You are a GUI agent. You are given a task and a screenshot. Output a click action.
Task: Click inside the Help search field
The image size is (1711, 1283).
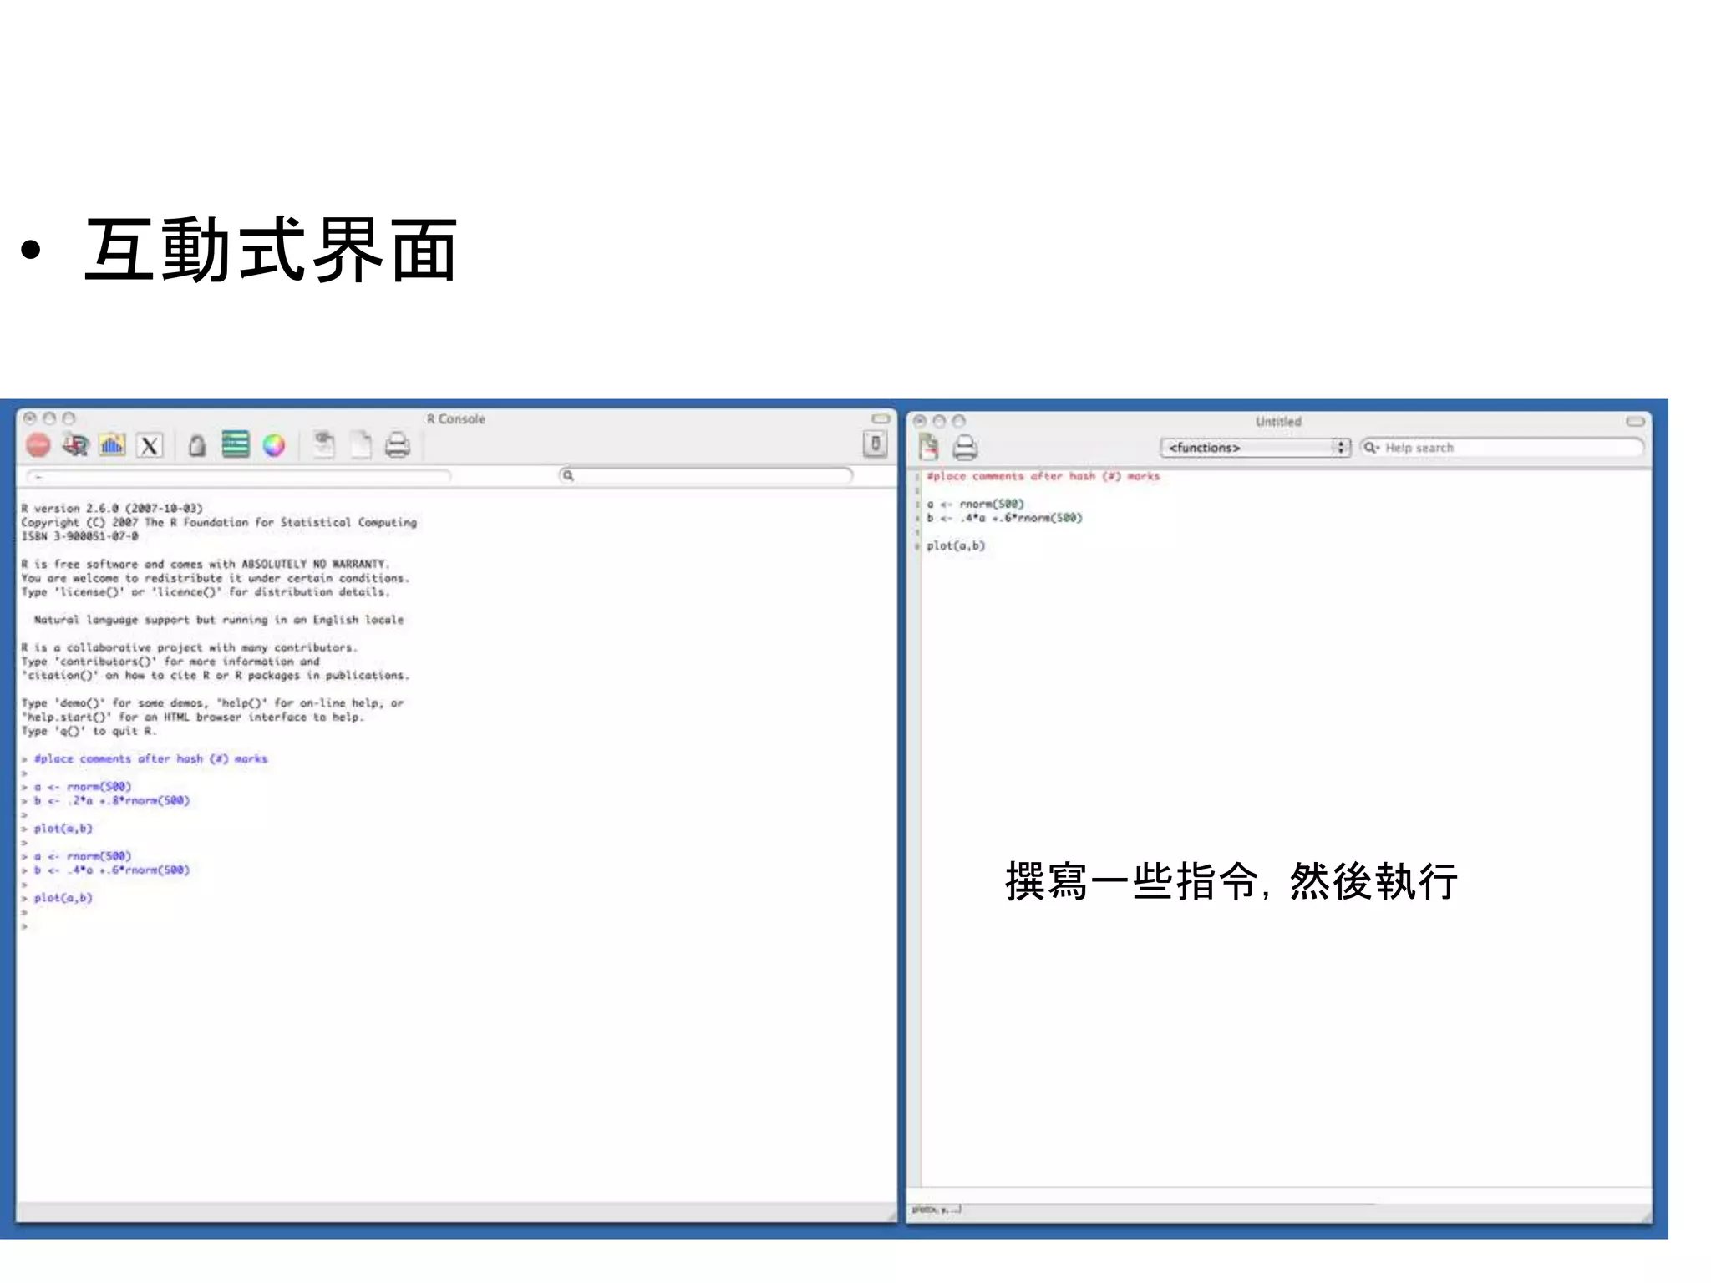pos(1502,448)
